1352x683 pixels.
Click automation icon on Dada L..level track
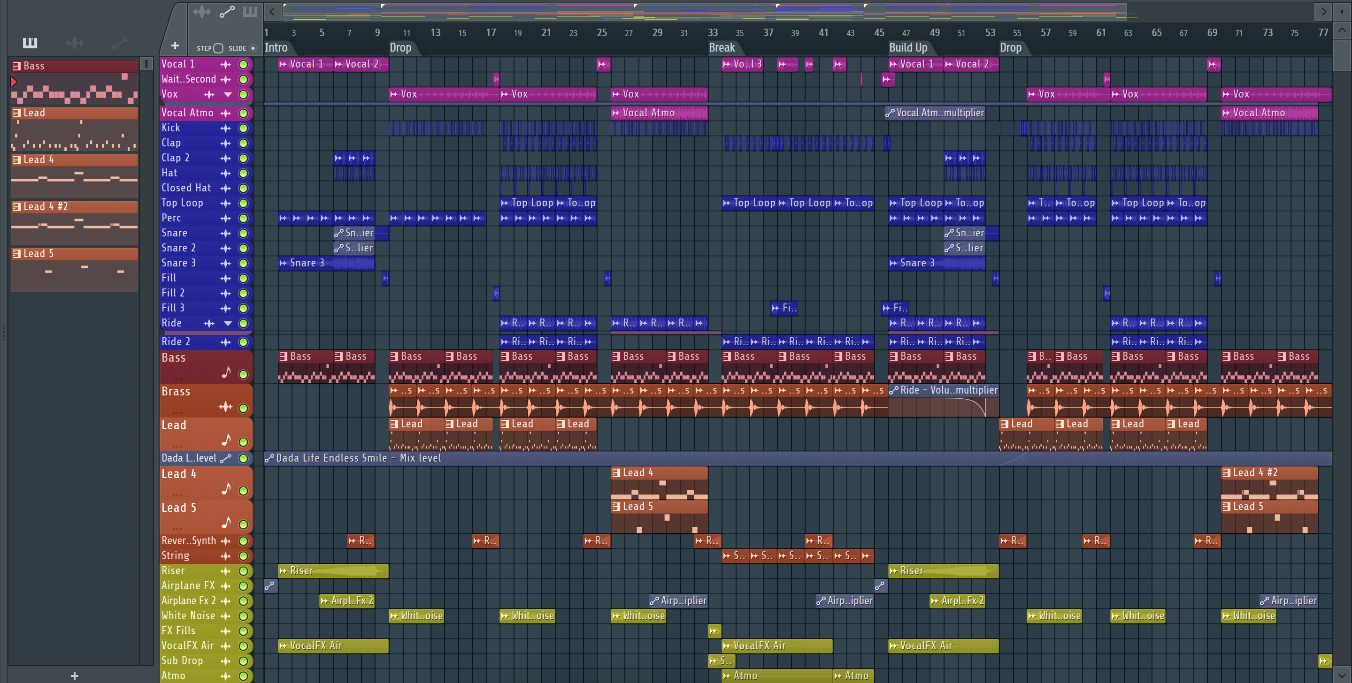pos(226,458)
